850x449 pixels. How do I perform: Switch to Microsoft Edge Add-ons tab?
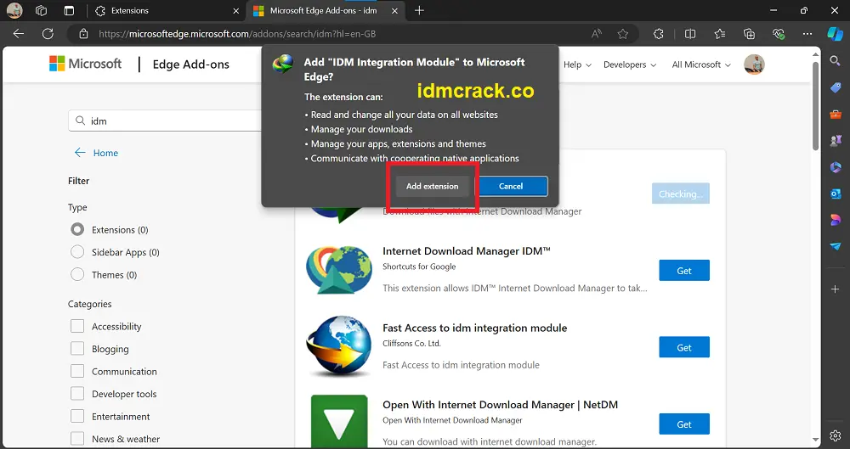pos(324,11)
